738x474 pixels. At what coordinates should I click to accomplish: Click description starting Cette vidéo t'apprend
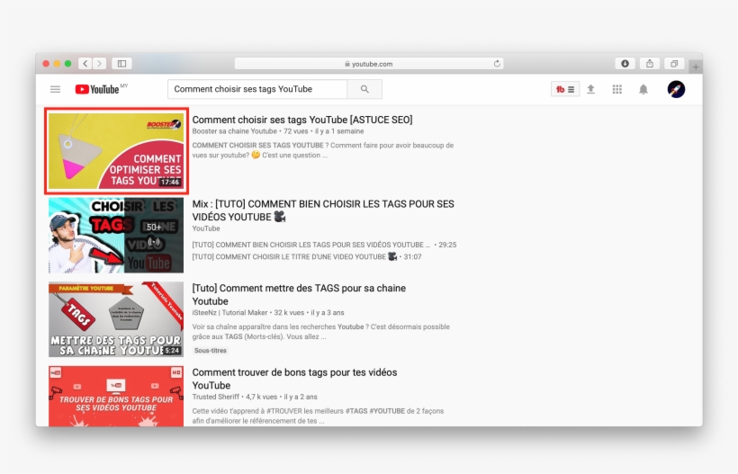tap(318, 416)
